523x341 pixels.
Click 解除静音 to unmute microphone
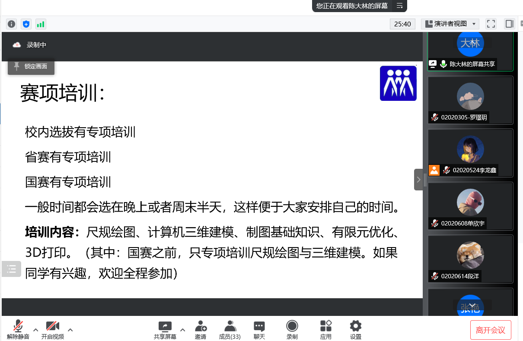pyautogui.click(x=18, y=329)
